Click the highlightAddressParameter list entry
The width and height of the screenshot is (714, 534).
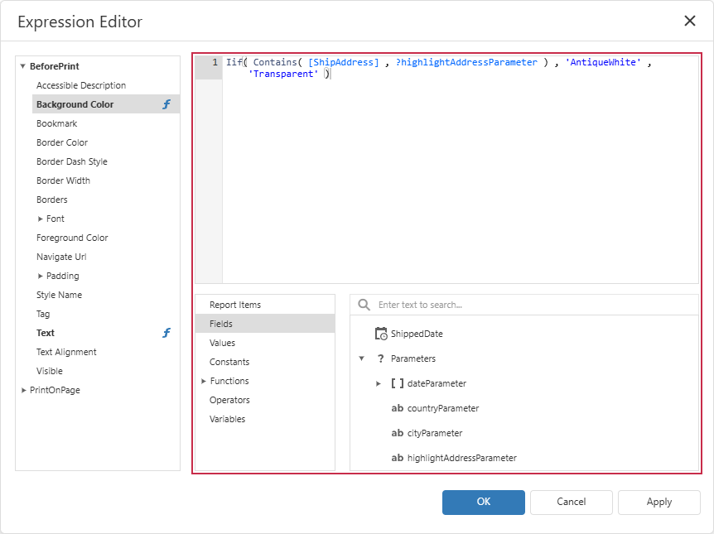click(461, 458)
